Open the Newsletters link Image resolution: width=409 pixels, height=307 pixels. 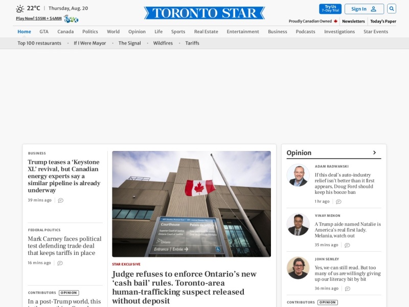coord(353,21)
